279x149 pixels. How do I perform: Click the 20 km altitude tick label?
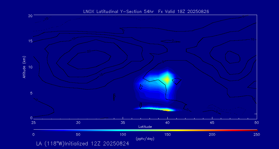coord(30,16)
